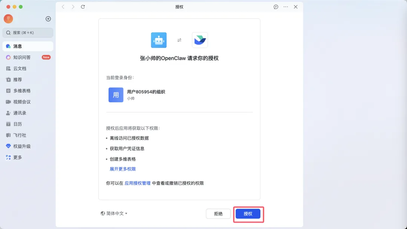Click the 离线访问已授权数据 permission text

[x=129, y=138]
